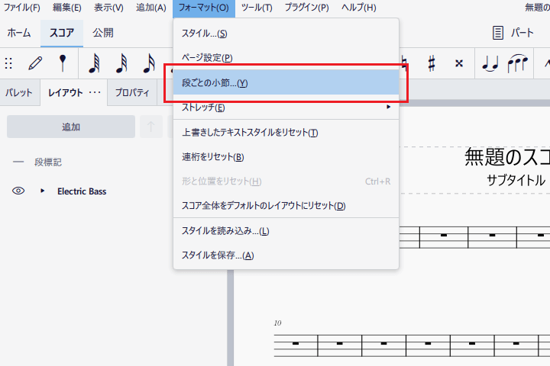
Task: Click the pin-shaped icon beside the pencil
Action: (63, 63)
